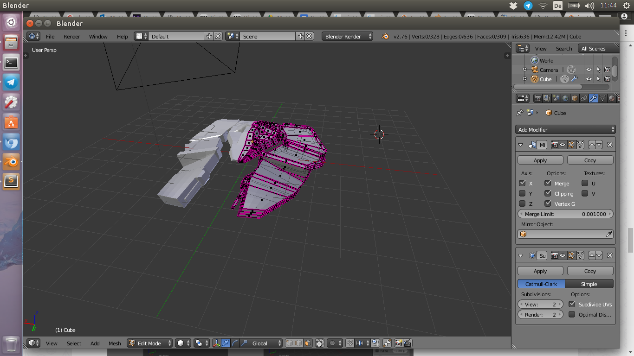
Task: Open the Add Modifier dropdown
Action: (x=566, y=130)
